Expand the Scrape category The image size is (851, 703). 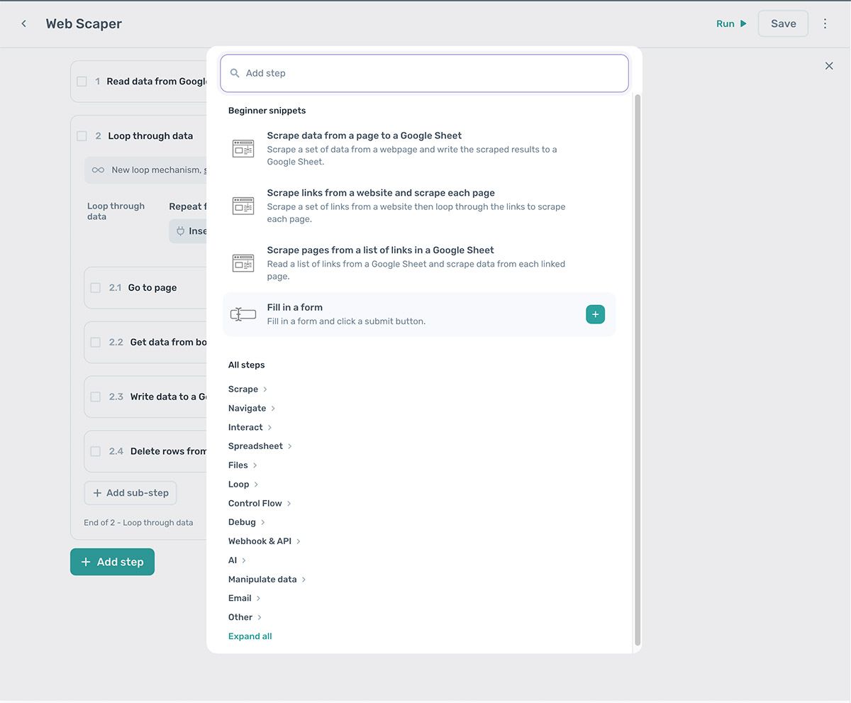pyautogui.click(x=248, y=389)
